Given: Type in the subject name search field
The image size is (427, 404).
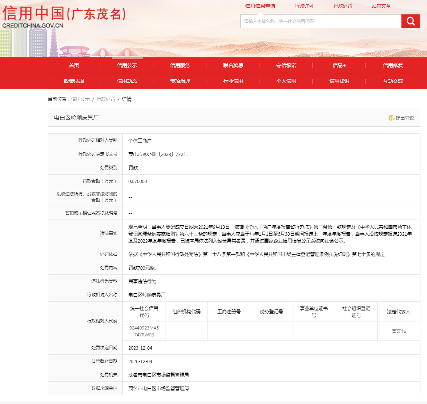Looking at the screenshot, I should [x=321, y=21].
